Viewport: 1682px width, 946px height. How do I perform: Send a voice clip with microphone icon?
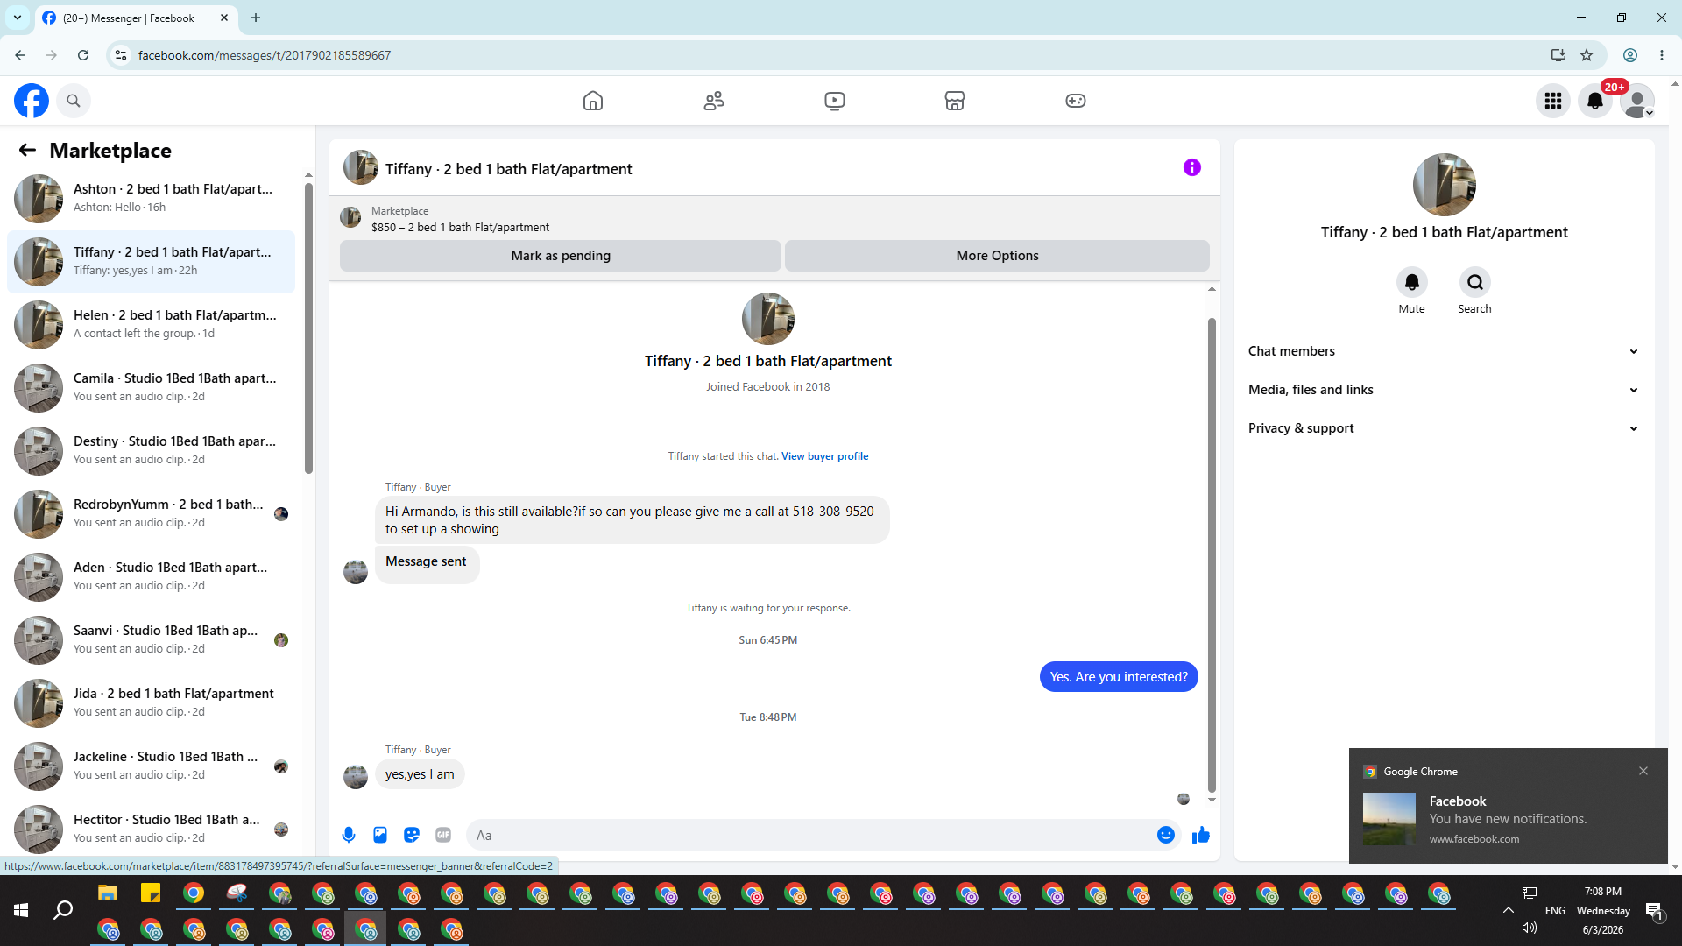point(349,835)
